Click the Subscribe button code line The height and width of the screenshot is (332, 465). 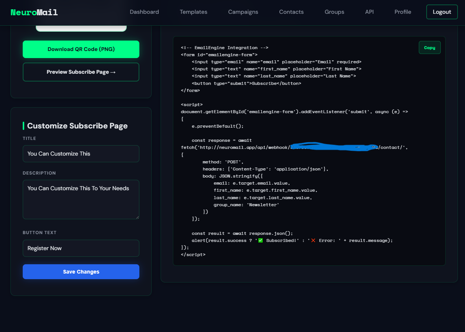pyautogui.click(x=246, y=83)
